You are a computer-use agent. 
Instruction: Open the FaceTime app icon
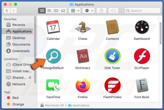tap(53, 85)
